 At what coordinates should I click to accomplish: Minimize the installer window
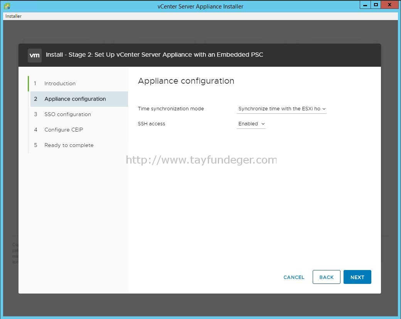point(365,5)
